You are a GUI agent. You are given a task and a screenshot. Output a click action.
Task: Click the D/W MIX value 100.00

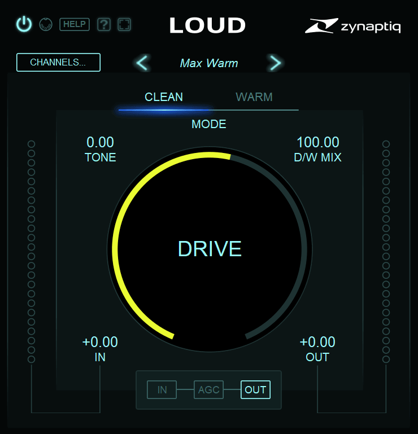point(317,142)
